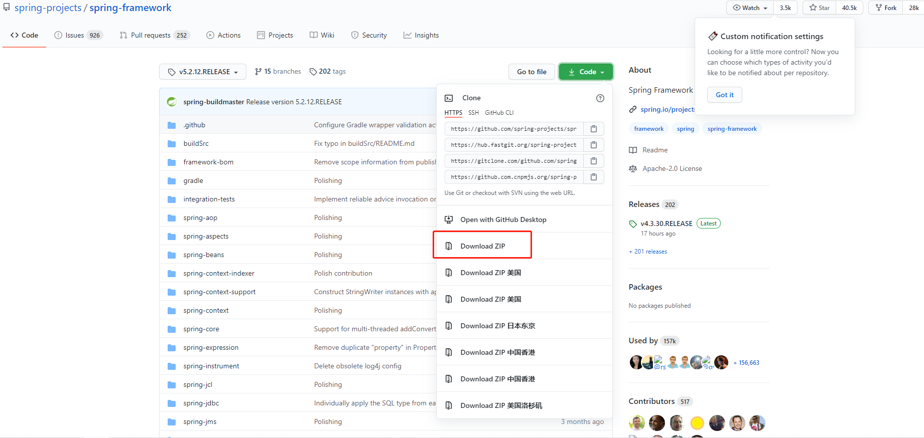Open the Issues tab
The height and width of the screenshot is (438, 924).
78,35
